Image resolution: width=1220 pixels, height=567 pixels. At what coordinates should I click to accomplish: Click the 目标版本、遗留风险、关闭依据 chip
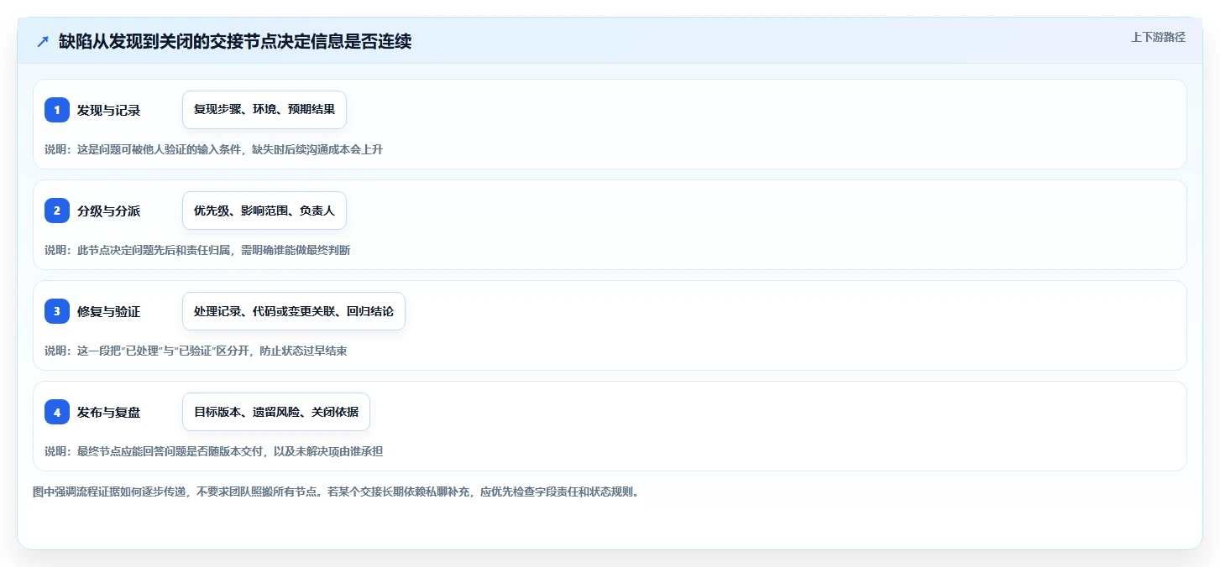(x=276, y=412)
